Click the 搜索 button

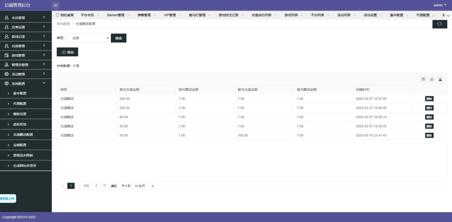coord(118,38)
